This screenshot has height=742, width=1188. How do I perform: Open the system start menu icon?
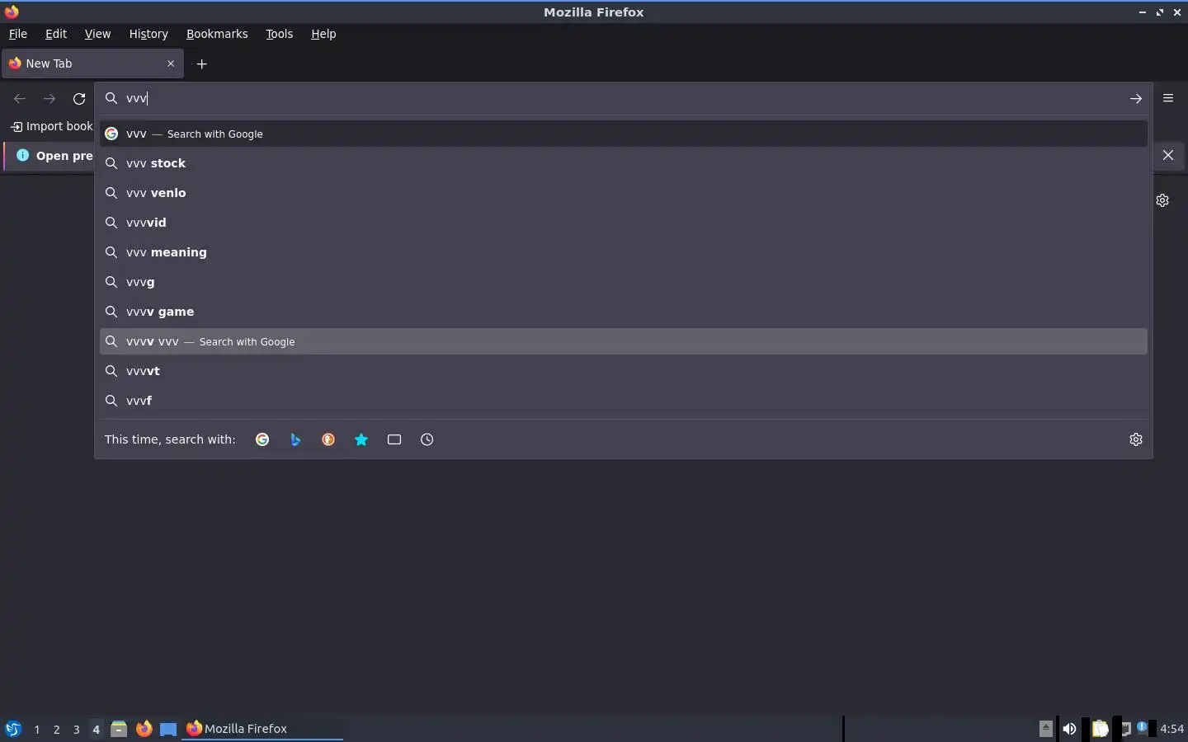point(13,729)
